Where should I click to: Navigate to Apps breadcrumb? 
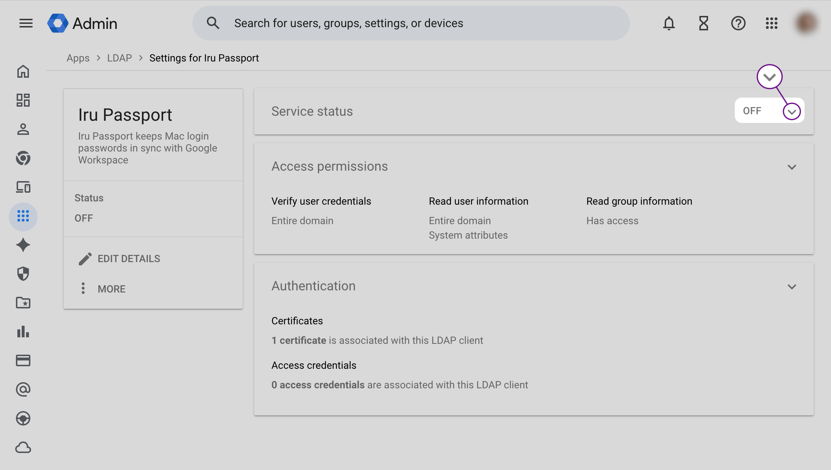click(x=78, y=58)
